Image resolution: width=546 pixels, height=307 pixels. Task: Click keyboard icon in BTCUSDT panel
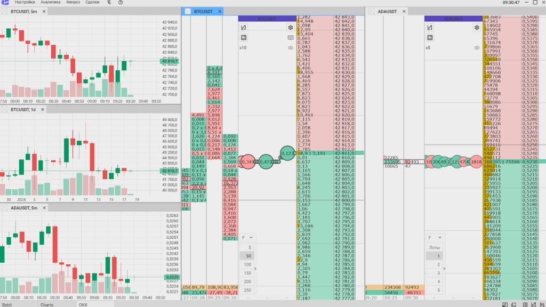pyautogui.click(x=291, y=38)
